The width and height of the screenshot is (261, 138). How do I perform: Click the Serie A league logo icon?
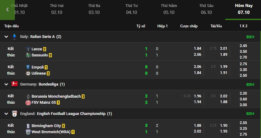(15, 37)
